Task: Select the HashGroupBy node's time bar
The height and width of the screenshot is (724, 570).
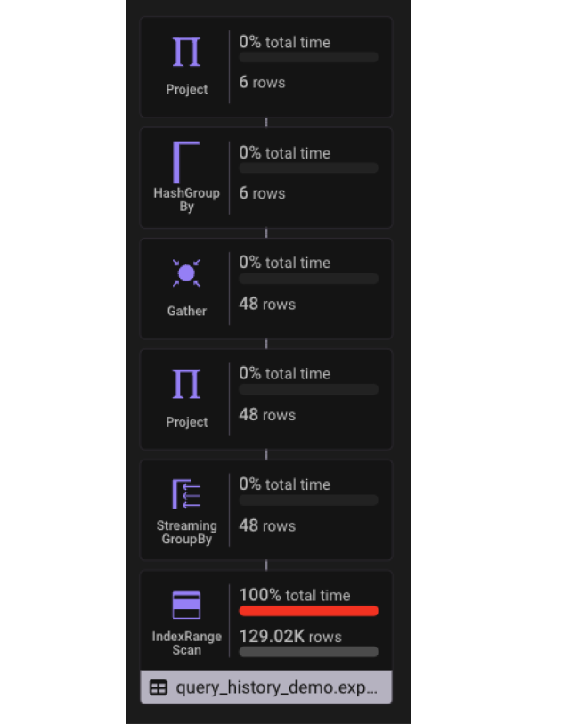Action: (x=308, y=168)
